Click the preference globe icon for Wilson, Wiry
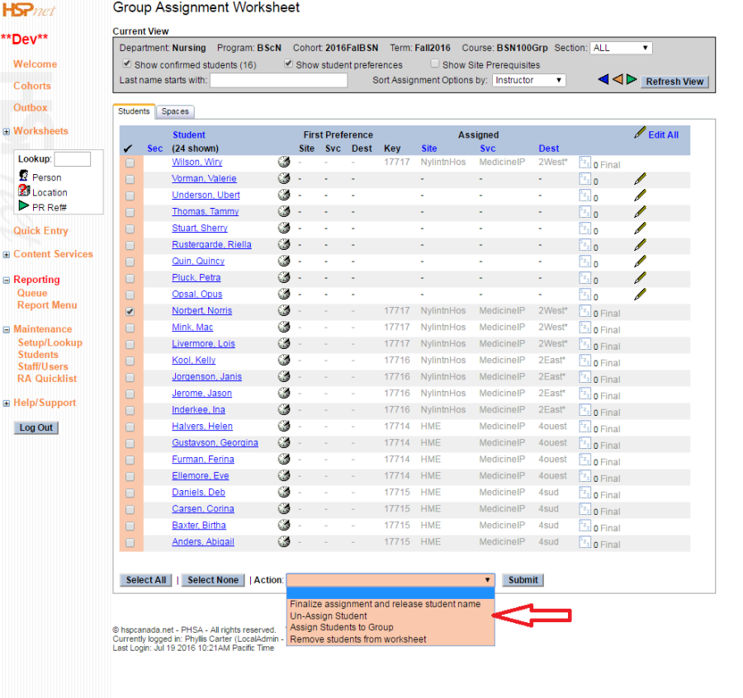Screen dimensions: 743x698 coord(284,162)
